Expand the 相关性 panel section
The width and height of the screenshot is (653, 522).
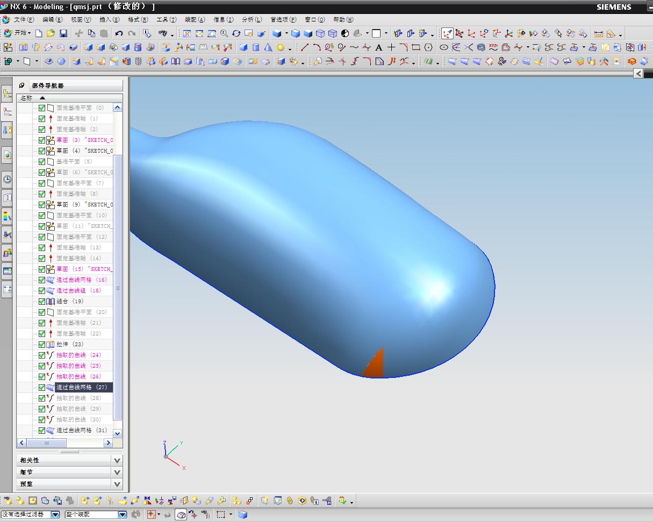117,460
